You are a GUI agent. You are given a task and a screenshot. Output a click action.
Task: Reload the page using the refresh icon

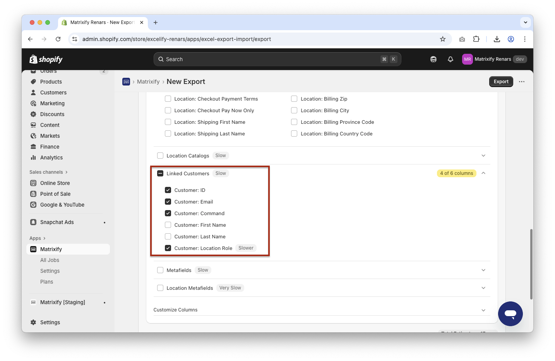point(58,39)
